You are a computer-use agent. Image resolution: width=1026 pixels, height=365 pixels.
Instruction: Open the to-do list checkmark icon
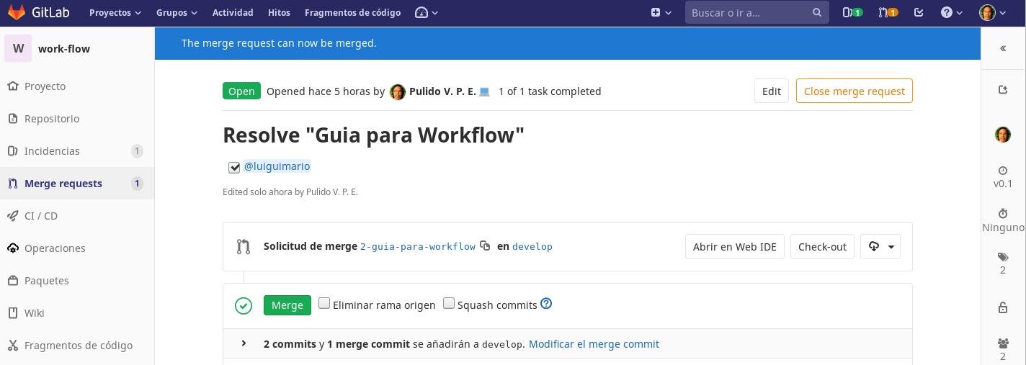coord(919,12)
